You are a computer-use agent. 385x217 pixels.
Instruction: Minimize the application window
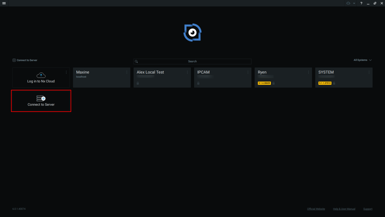[x=368, y=3]
